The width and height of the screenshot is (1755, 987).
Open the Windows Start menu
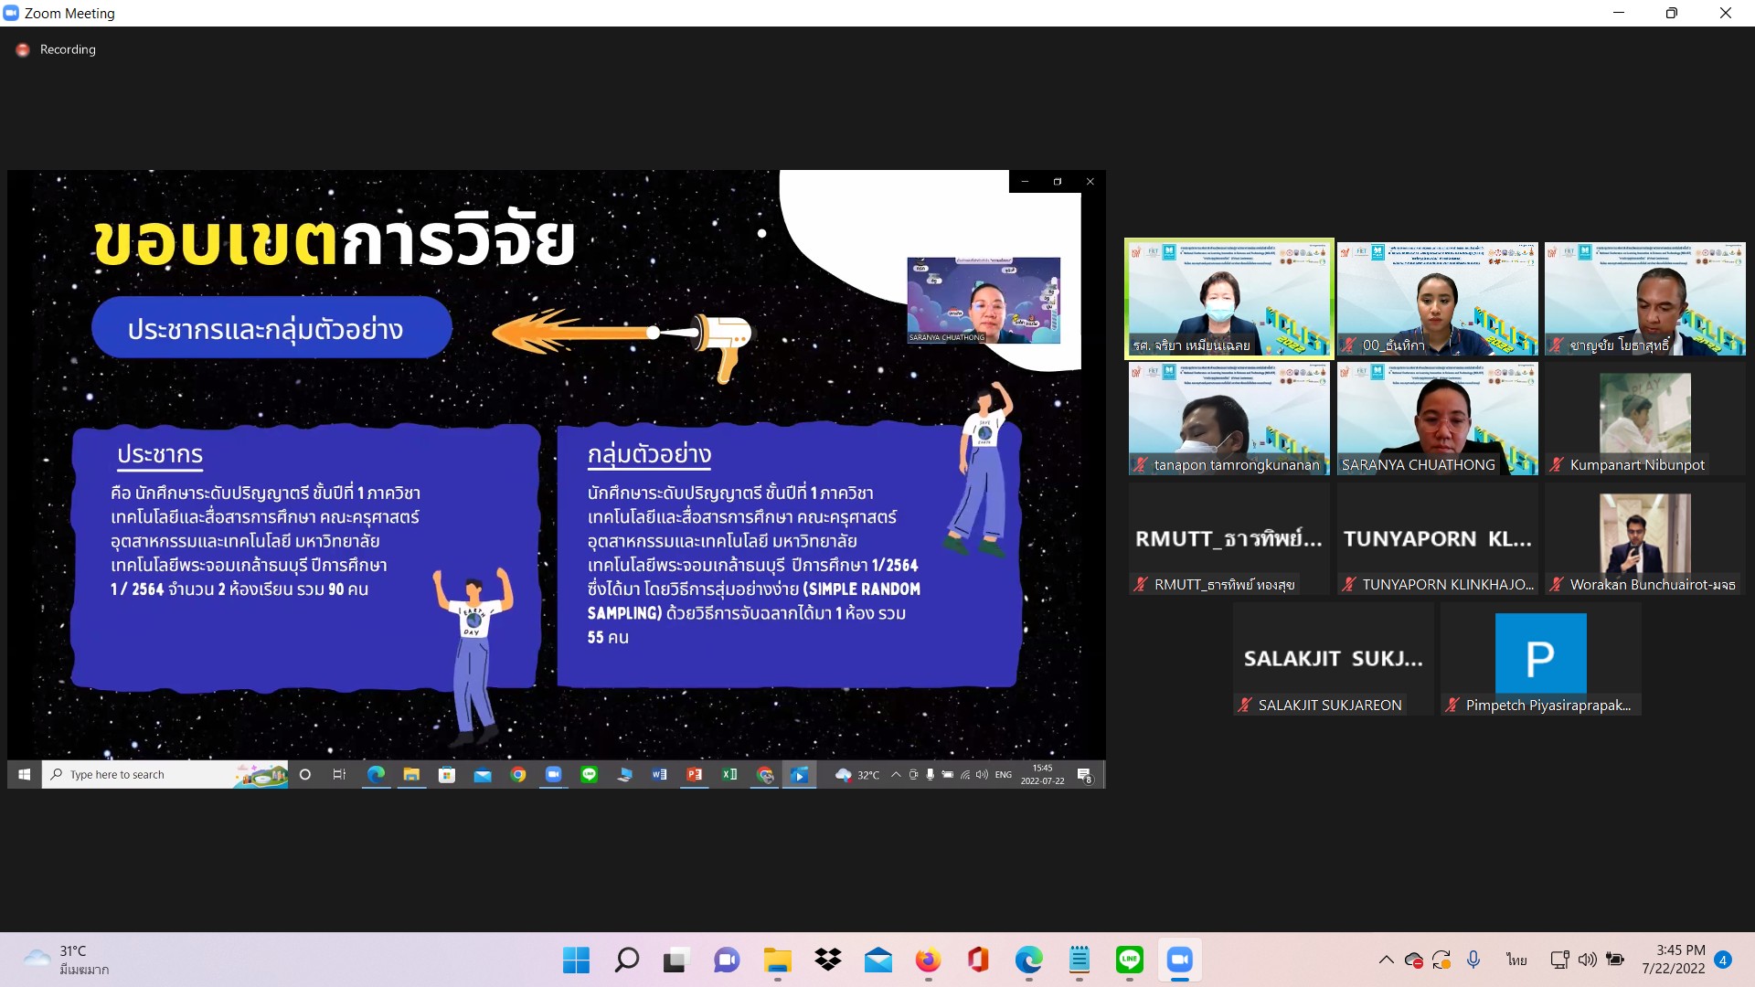click(x=576, y=960)
